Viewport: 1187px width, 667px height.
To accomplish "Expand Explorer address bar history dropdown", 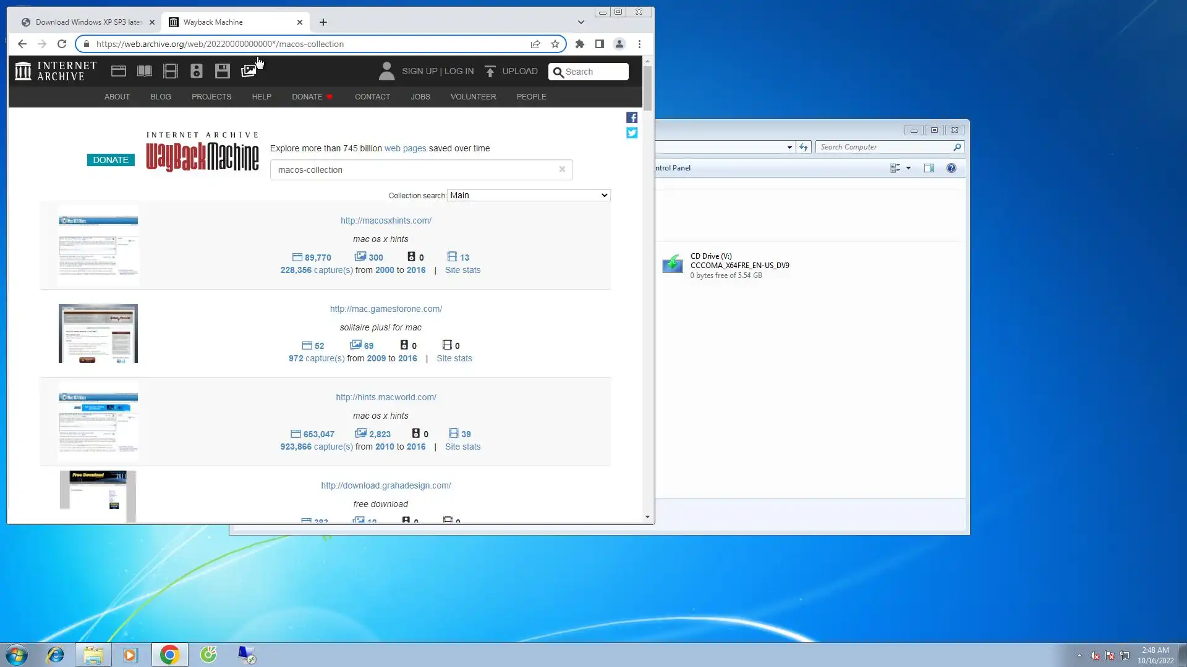I will 789,147.
